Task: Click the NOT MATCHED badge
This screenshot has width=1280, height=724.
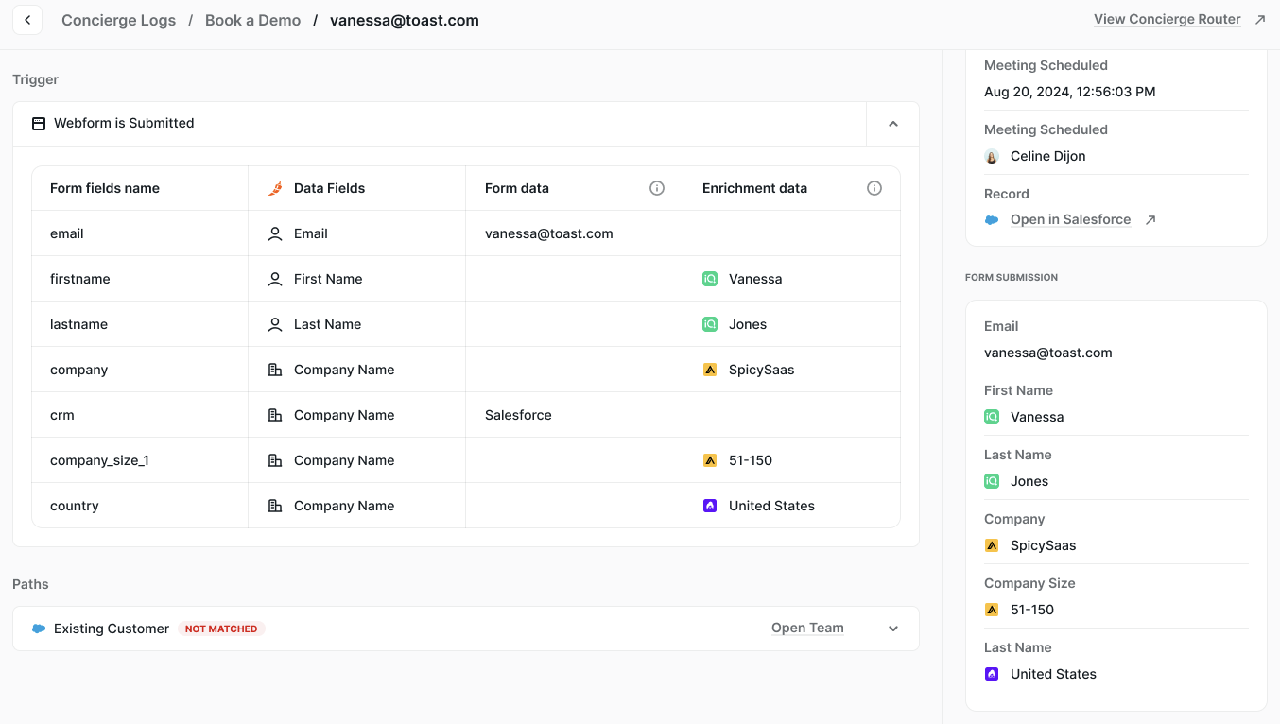Action: [x=221, y=629]
